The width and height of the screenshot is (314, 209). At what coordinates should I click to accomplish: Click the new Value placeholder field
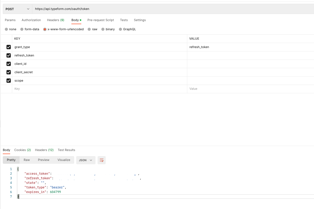coord(250,89)
